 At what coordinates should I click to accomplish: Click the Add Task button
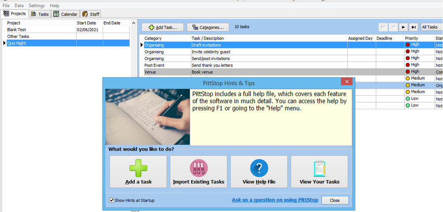pos(163,27)
